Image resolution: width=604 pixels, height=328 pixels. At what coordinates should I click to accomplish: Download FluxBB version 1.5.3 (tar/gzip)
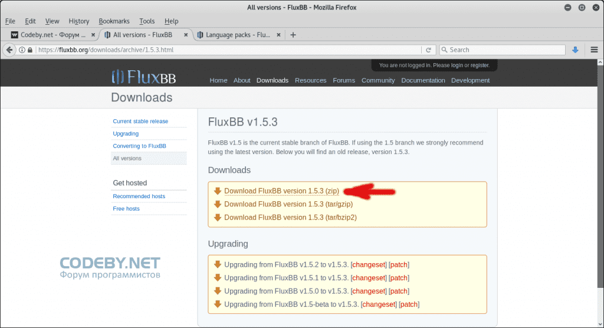288,204
